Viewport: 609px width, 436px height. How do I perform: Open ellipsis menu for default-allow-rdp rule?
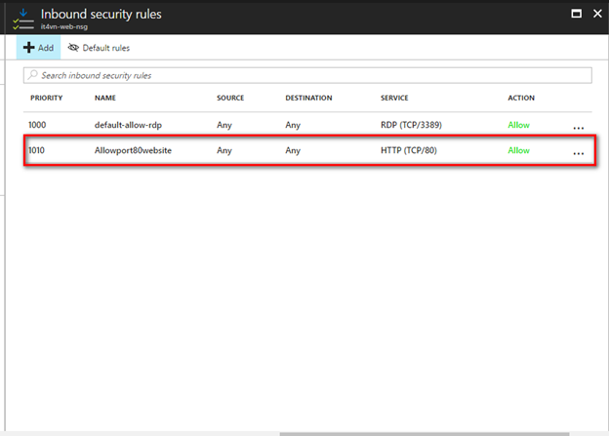(579, 126)
